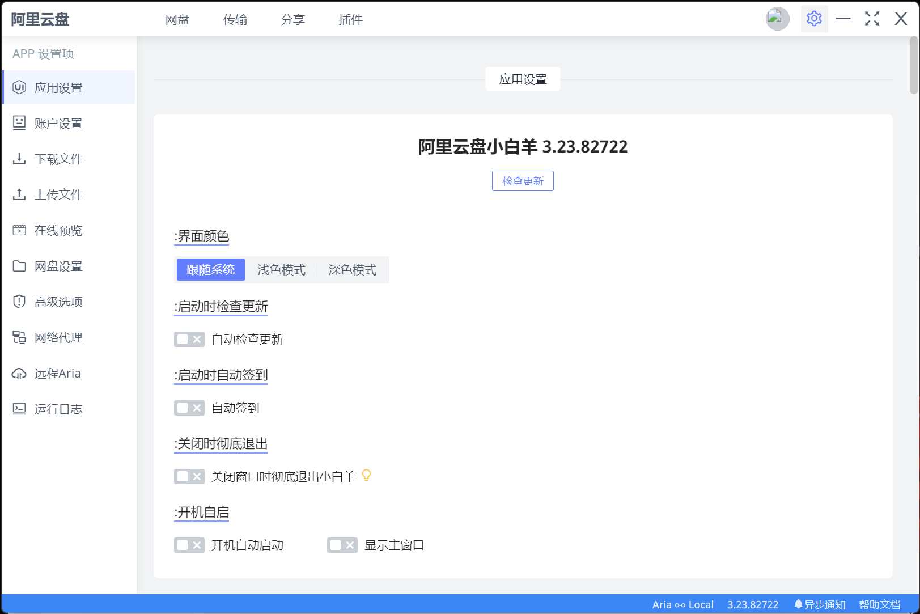Switch to the 分享 top tab
The image size is (920, 614).
292,19
